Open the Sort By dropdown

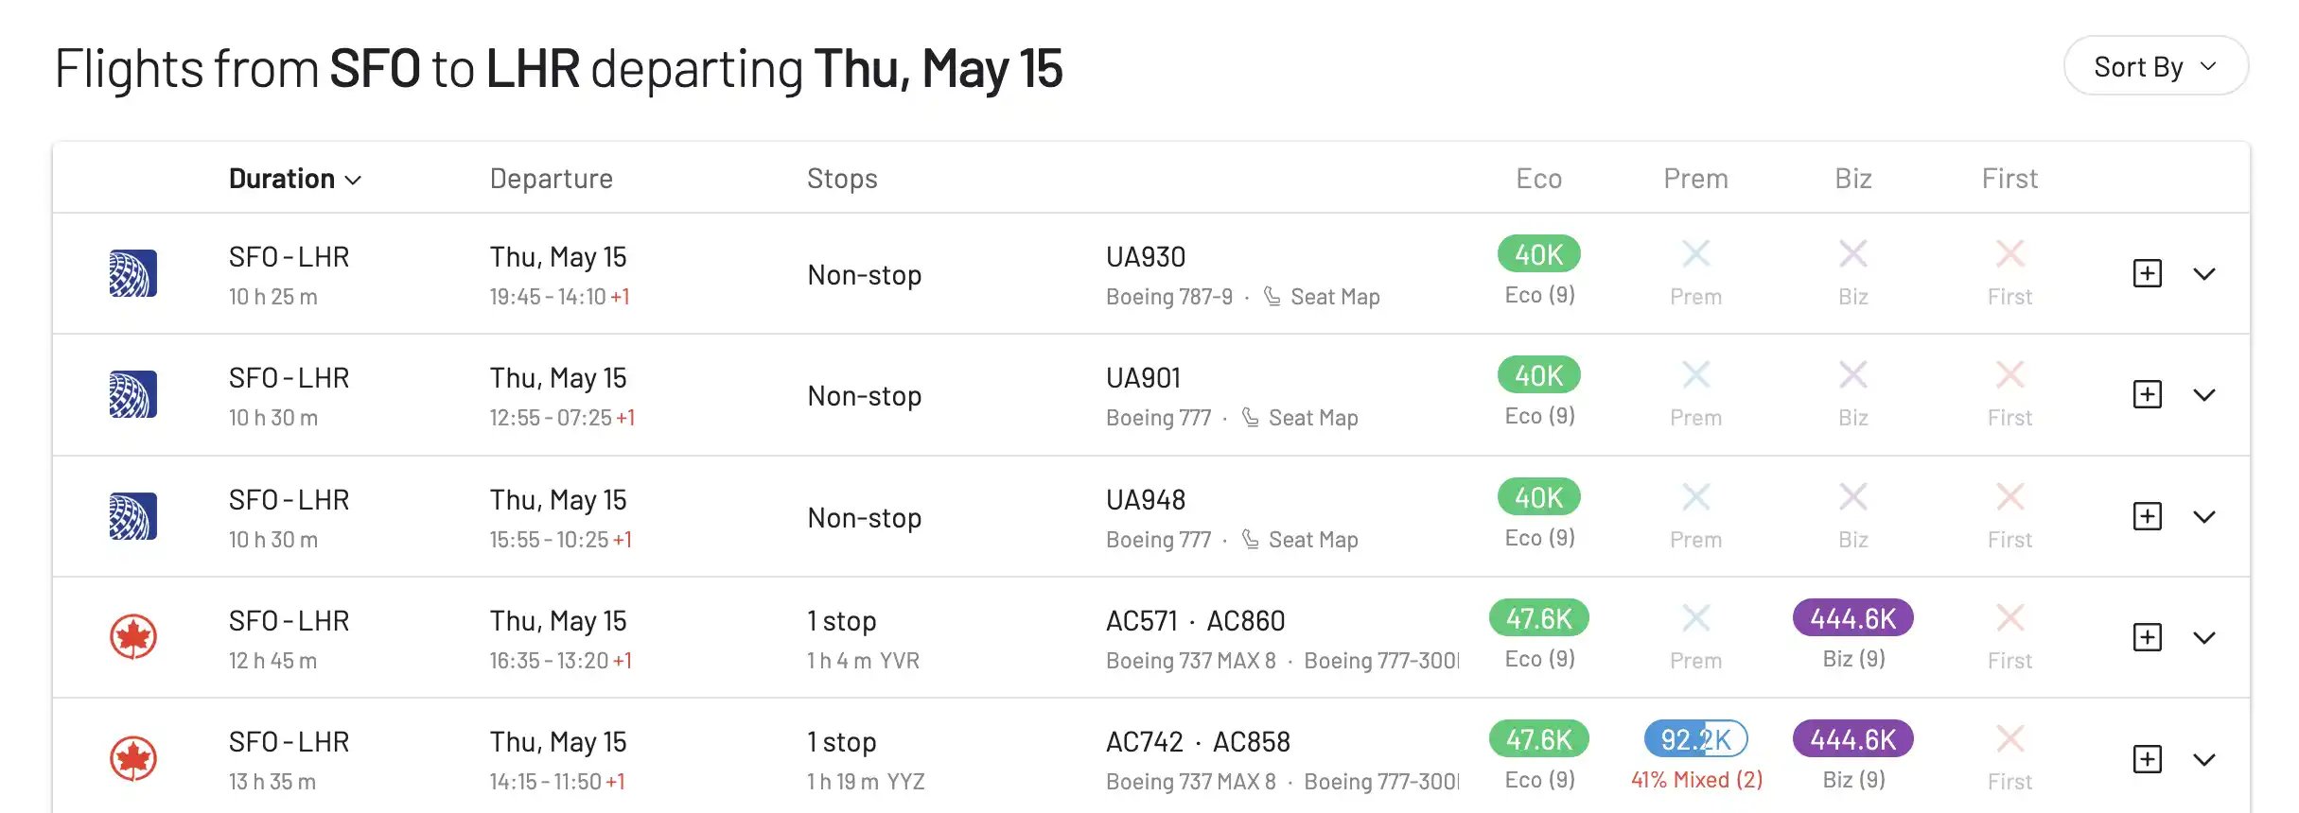click(2155, 66)
